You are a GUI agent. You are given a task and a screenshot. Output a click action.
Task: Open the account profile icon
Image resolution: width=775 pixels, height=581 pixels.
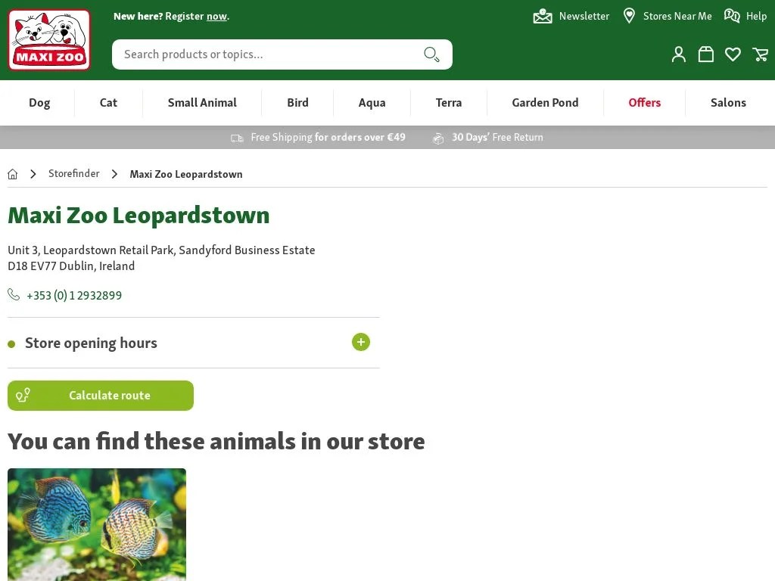[678, 54]
